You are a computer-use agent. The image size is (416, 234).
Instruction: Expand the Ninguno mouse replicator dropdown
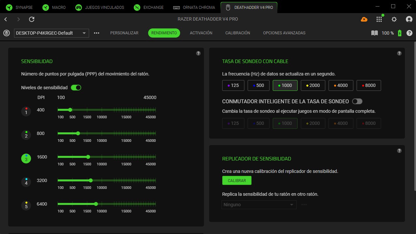(259, 205)
